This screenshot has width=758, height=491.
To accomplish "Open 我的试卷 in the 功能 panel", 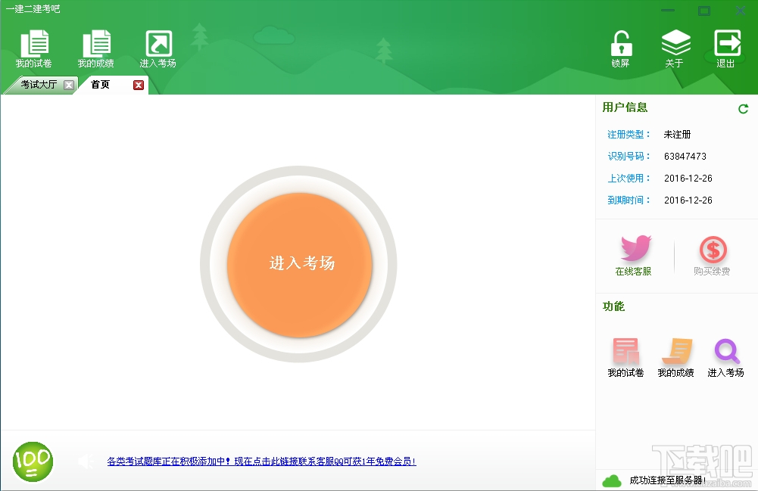I will pos(625,357).
